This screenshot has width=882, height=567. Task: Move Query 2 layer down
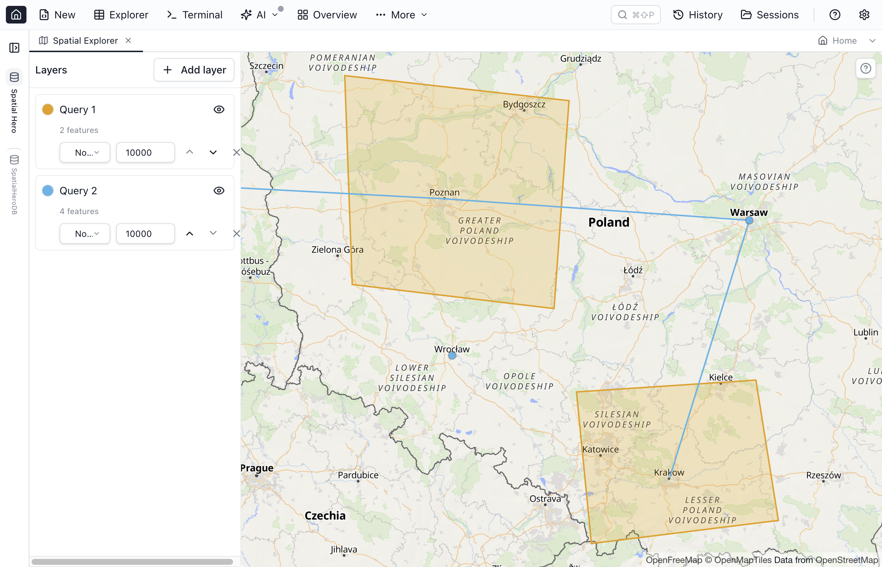[x=213, y=233]
